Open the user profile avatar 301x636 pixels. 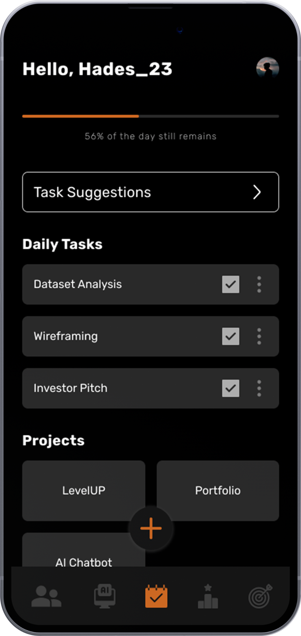pyautogui.click(x=267, y=68)
